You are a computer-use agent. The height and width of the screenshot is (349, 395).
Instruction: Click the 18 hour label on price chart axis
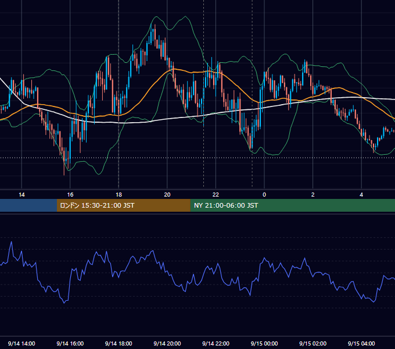[119, 195]
